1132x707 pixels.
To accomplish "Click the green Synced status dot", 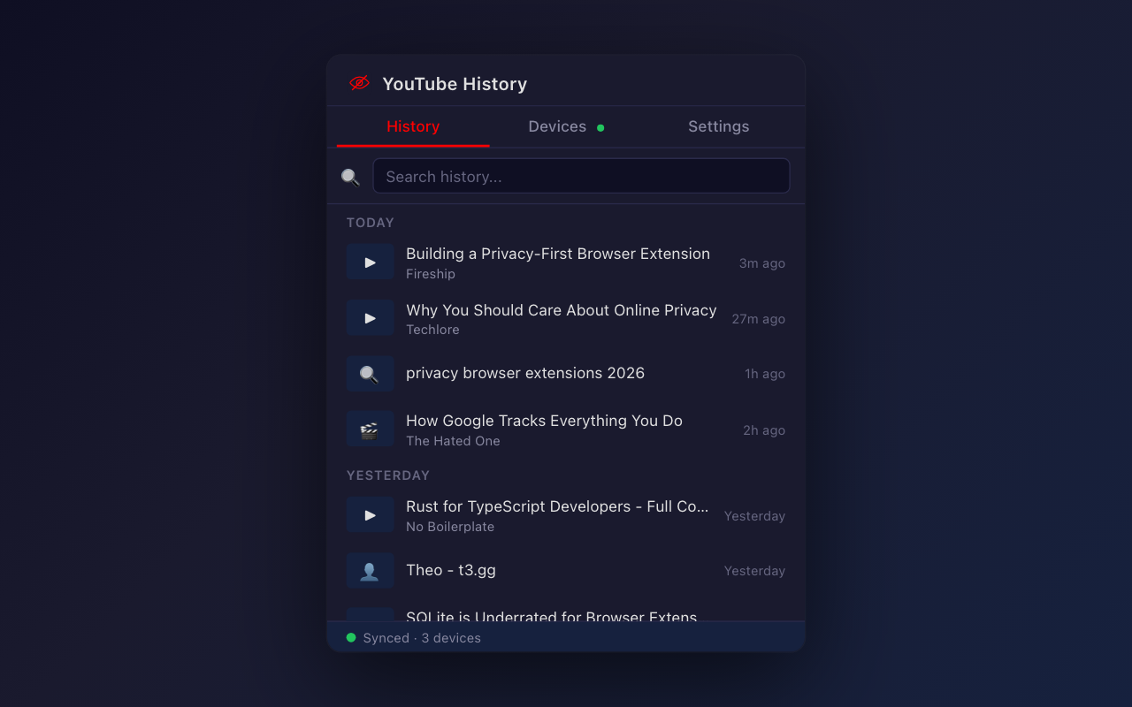I will 351,637.
